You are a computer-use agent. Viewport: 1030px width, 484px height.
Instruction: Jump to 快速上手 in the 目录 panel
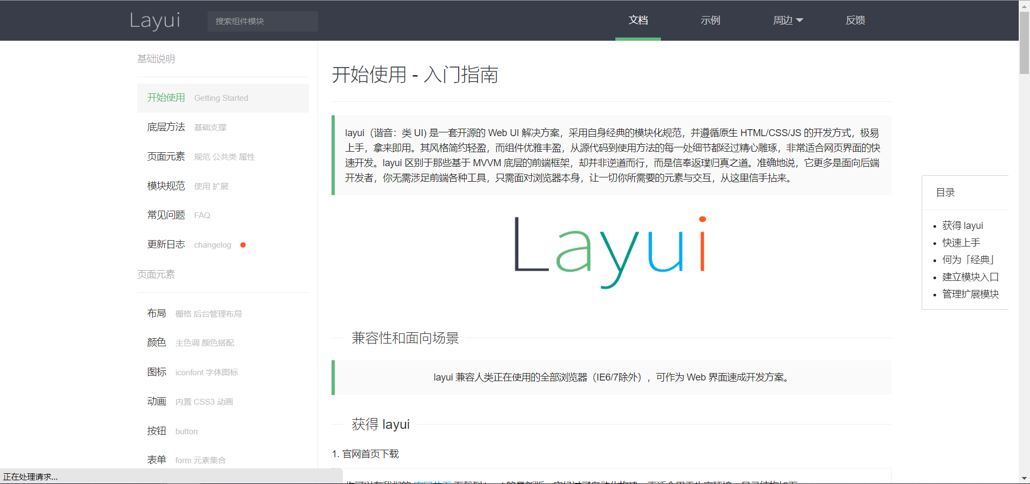pyautogui.click(x=961, y=243)
